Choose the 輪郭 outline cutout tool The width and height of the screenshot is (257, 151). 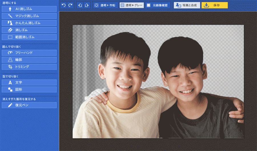[x=29, y=60]
